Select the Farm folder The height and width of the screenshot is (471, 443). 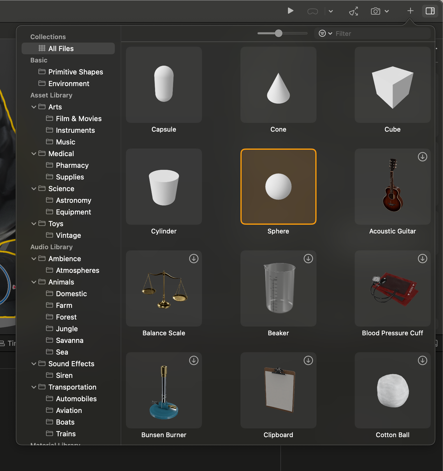click(59, 305)
